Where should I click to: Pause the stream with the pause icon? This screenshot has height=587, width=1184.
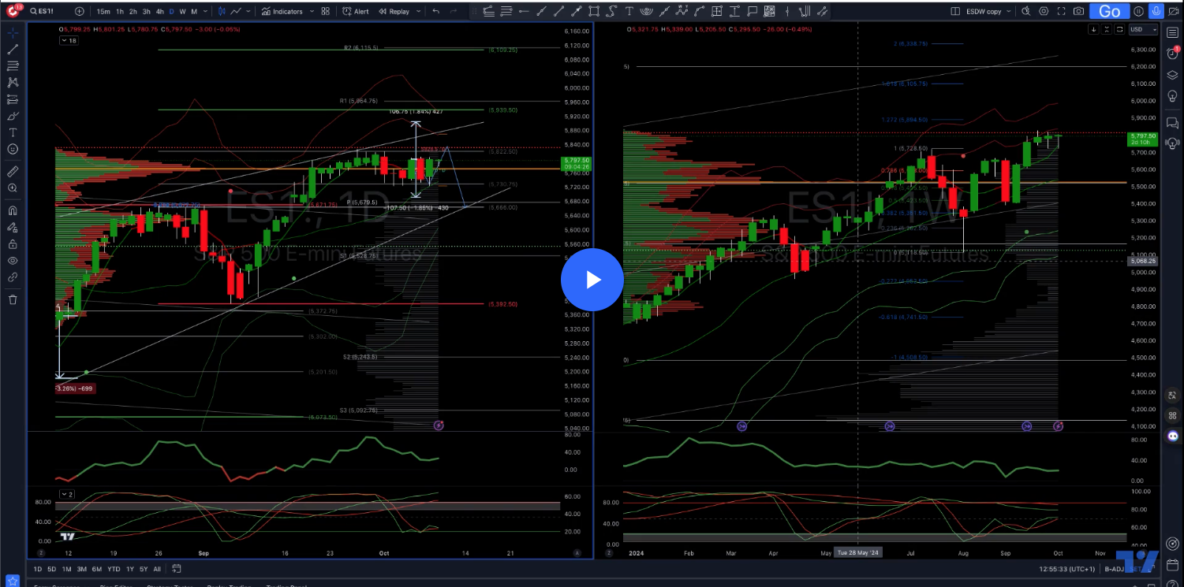pyautogui.click(x=1138, y=11)
